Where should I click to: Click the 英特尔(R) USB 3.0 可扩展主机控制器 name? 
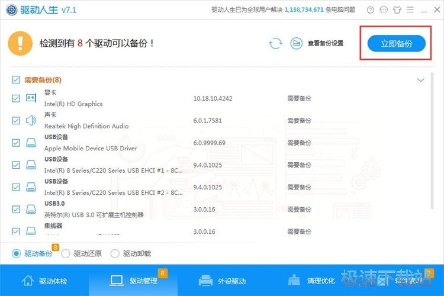(94, 215)
